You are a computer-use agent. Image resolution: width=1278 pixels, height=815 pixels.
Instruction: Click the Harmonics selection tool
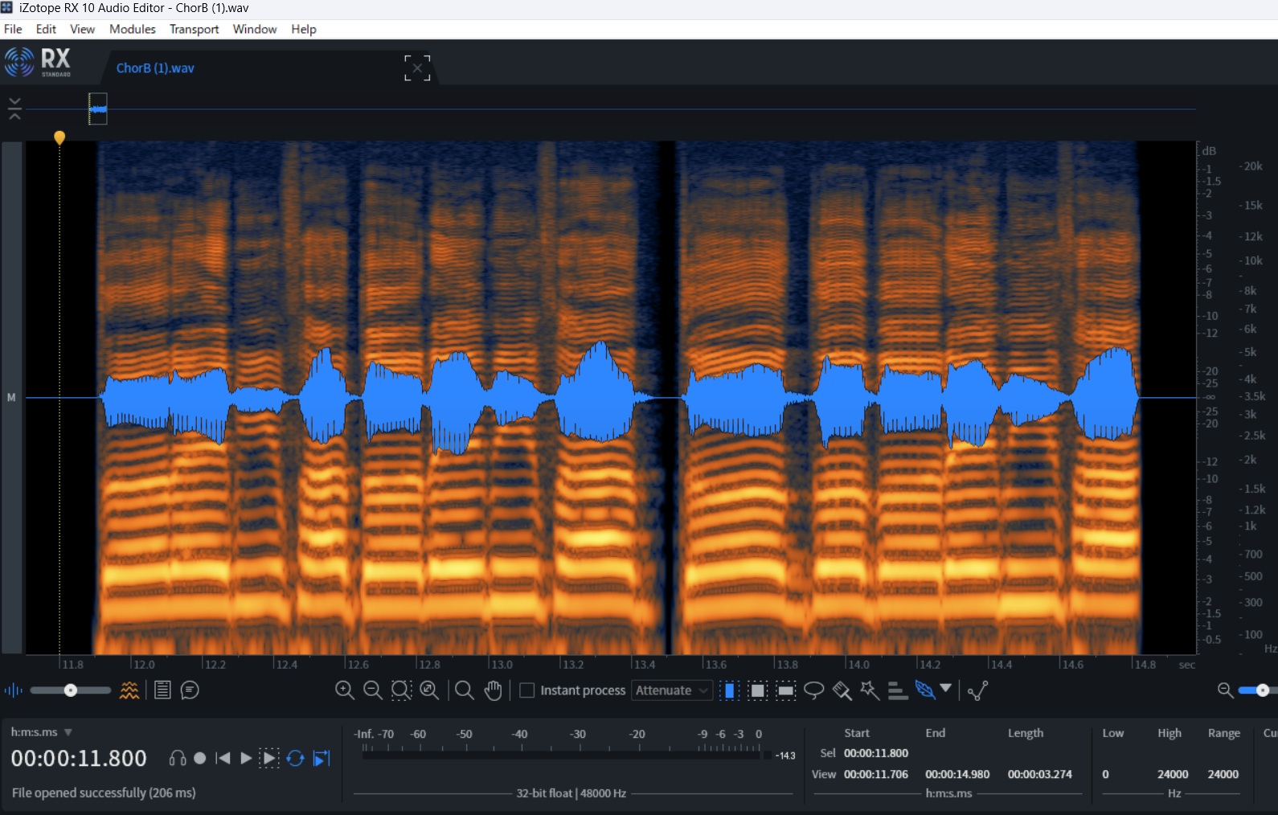tap(898, 690)
